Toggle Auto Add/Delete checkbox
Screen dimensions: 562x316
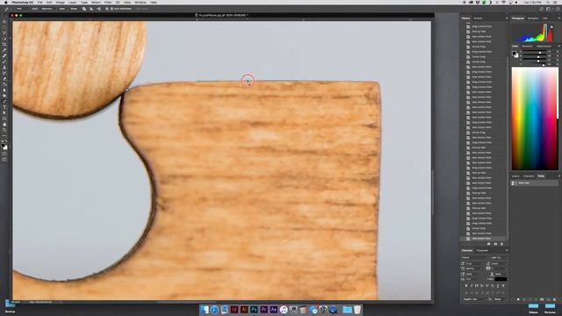(x=112, y=9)
